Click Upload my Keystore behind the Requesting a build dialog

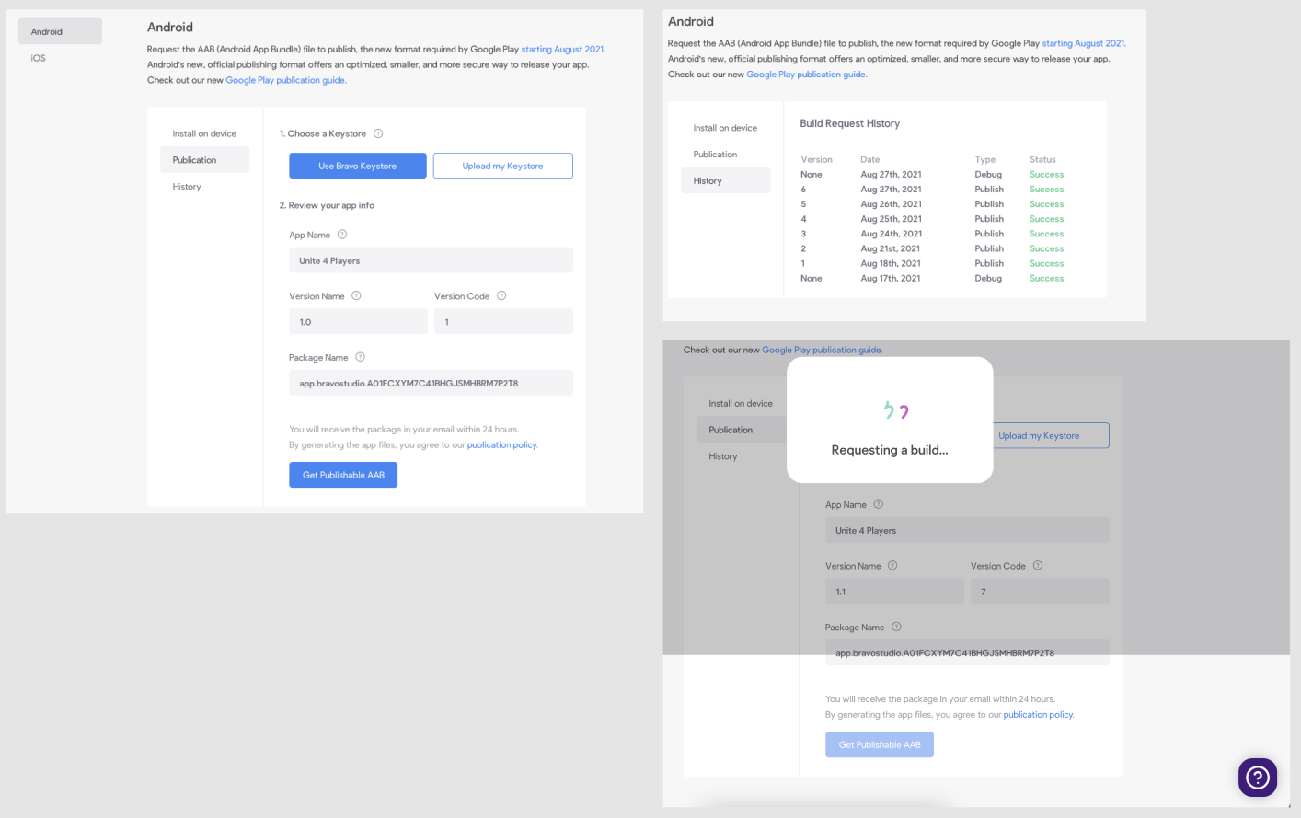(x=1051, y=435)
